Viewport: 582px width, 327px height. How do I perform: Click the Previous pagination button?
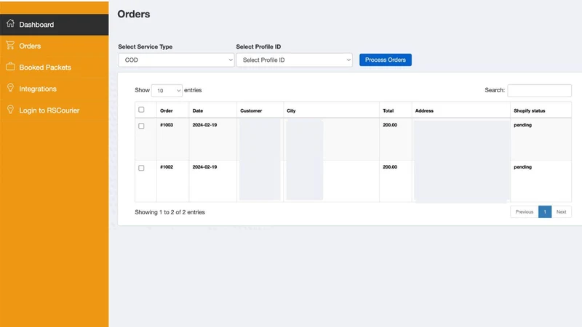[x=524, y=211]
